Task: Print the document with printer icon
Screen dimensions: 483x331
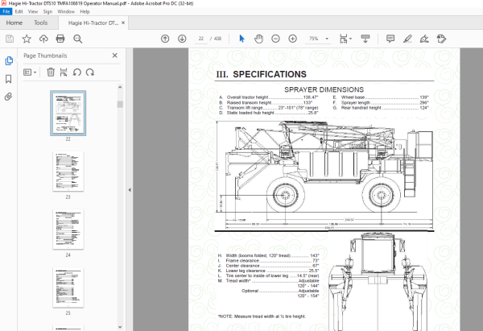Action: [60, 39]
